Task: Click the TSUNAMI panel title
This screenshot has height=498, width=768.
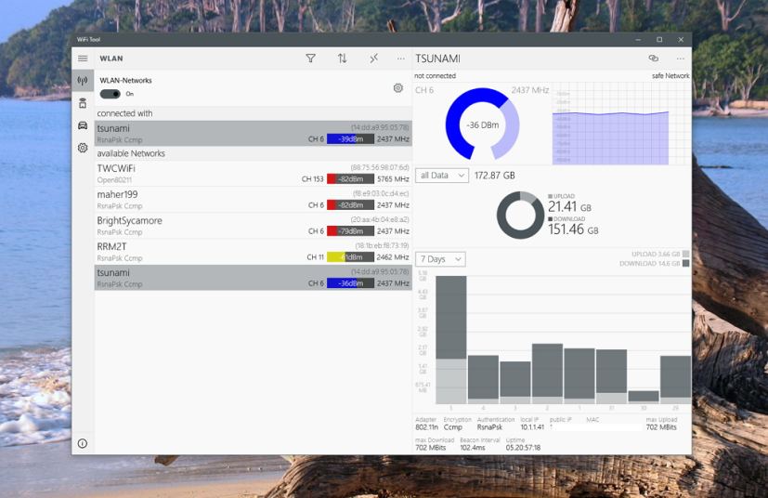Action: (438, 59)
